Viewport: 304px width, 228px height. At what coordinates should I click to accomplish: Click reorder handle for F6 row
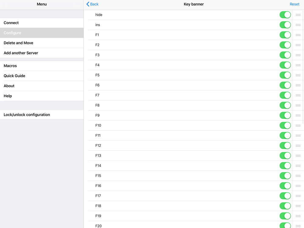coord(298,85)
